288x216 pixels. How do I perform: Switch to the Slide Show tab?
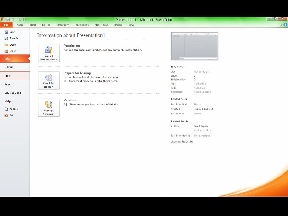(101, 25)
